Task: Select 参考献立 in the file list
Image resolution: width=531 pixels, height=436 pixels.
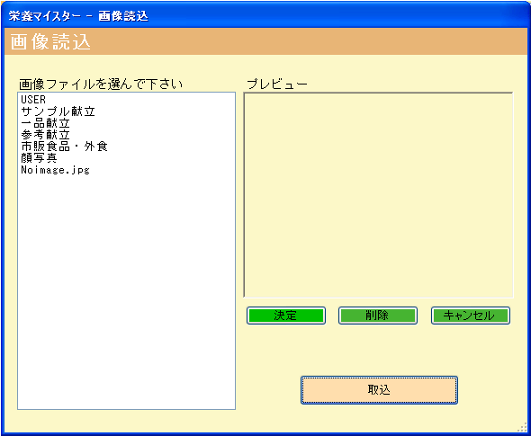Action: (x=45, y=135)
